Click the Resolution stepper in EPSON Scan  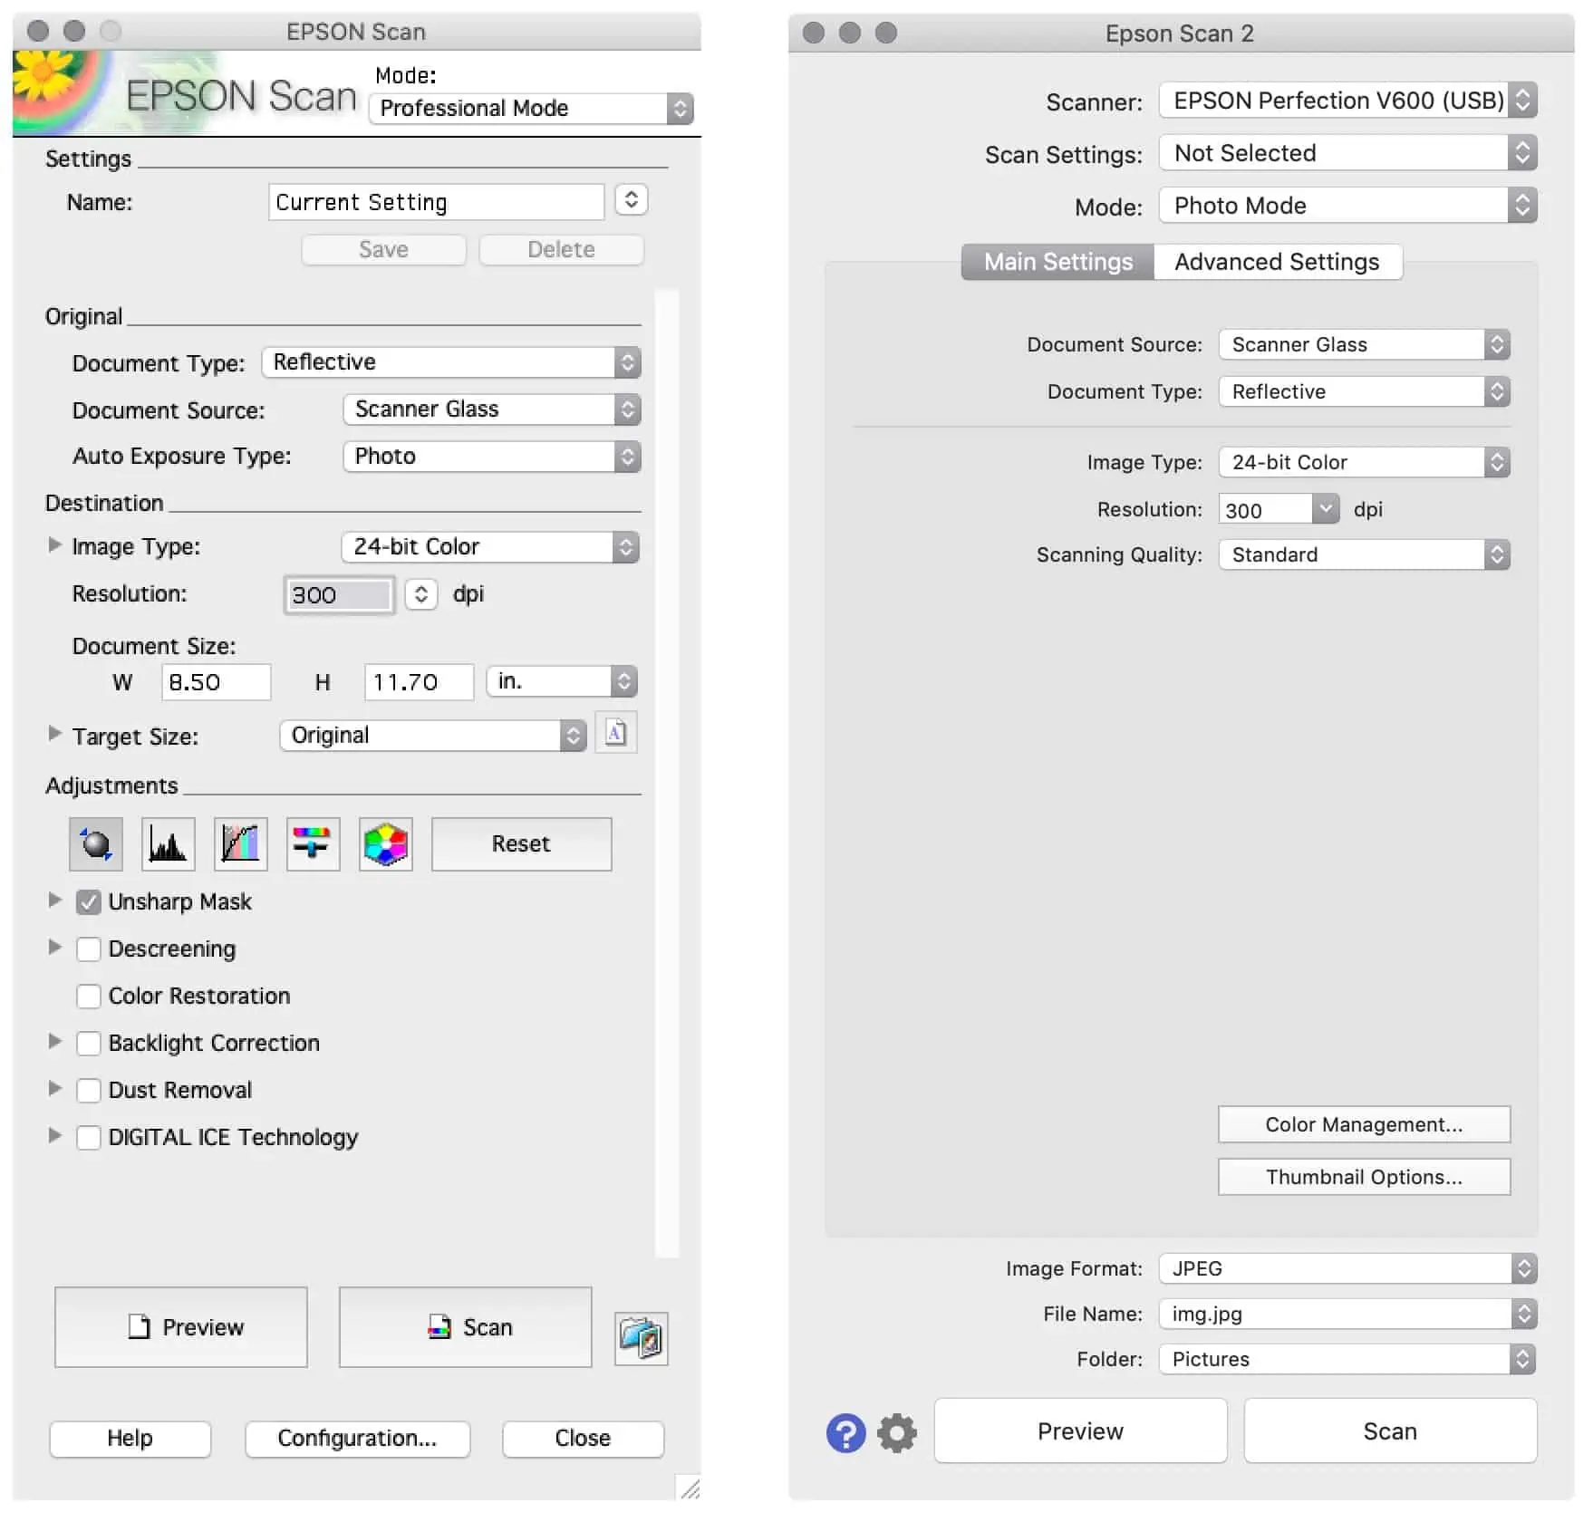(x=421, y=594)
